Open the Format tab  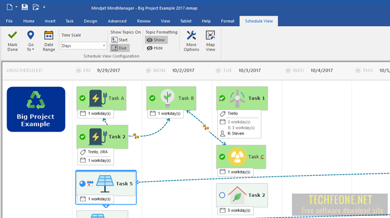227,21
